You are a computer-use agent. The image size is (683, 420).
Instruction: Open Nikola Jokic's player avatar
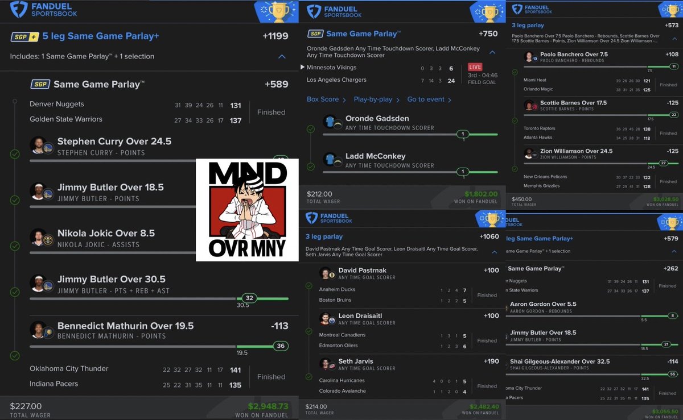[x=42, y=238]
